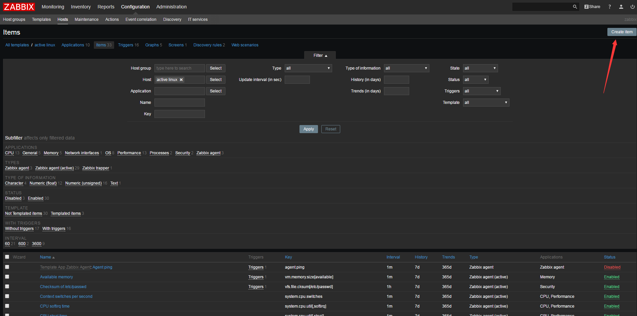Click Select next to Host field
The height and width of the screenshot is (316, 637).
pos(216,80)
